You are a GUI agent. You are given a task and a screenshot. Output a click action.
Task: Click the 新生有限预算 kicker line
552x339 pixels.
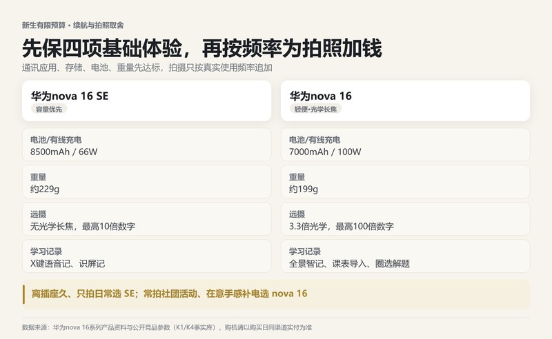tap(72, 25)
